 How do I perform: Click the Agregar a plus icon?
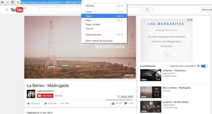coord(28,103)
